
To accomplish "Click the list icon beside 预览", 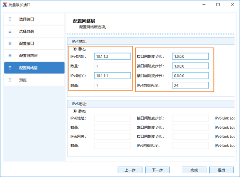I will pos(10,80).
